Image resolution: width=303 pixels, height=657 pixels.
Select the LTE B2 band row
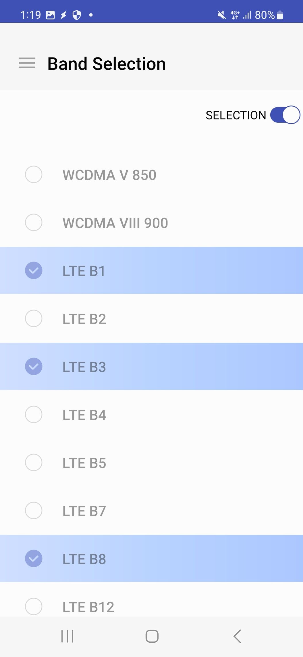coord(151,319)
